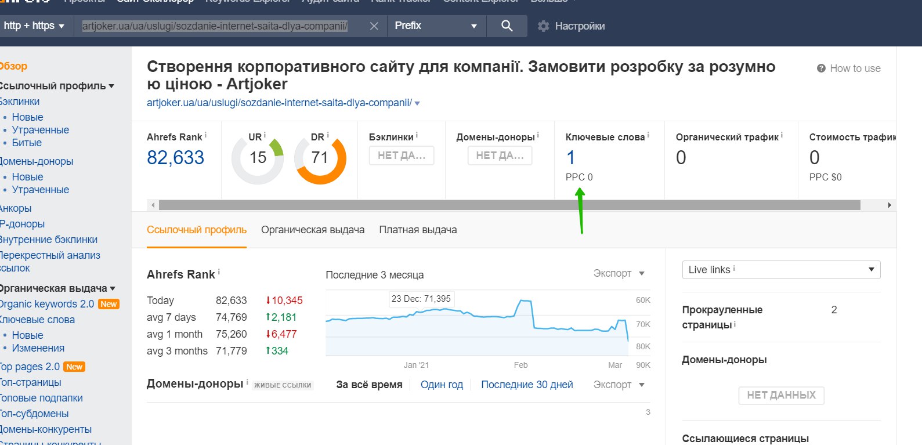Open Анкоры in the sidebar
922x445 pixels.
click(16, 208)
